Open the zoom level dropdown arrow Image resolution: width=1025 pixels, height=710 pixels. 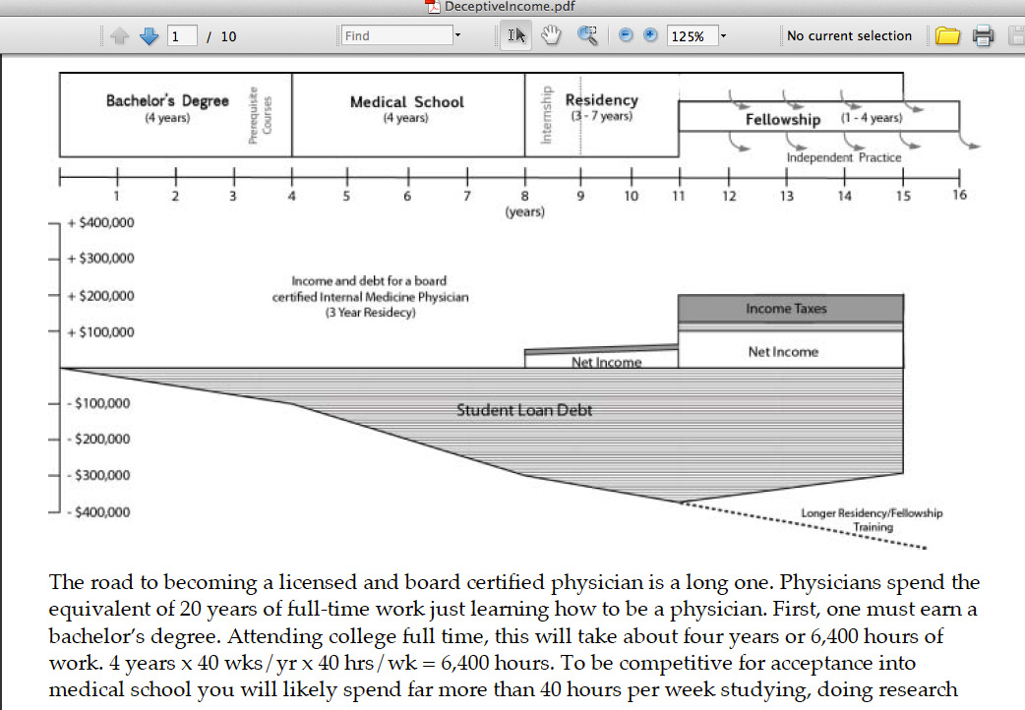pyautogui.click(x=723, y=36)
